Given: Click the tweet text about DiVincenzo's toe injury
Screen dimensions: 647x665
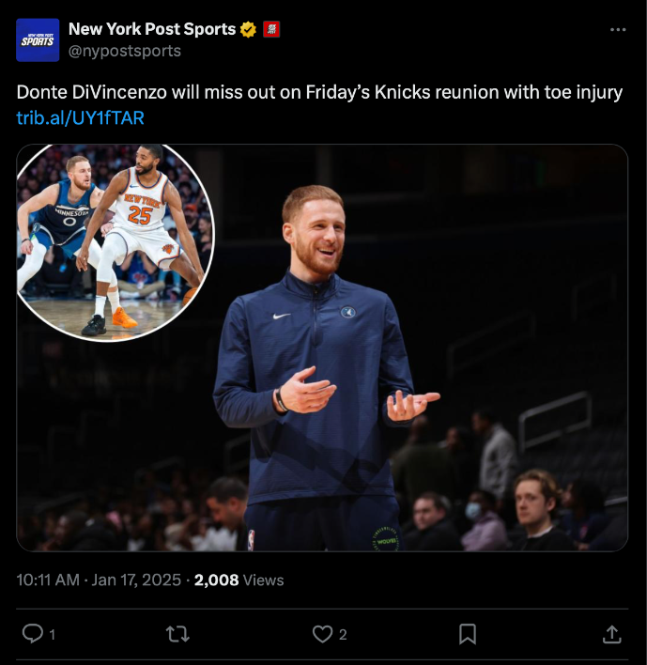Looking at the screenshot, I should point(319,92).
